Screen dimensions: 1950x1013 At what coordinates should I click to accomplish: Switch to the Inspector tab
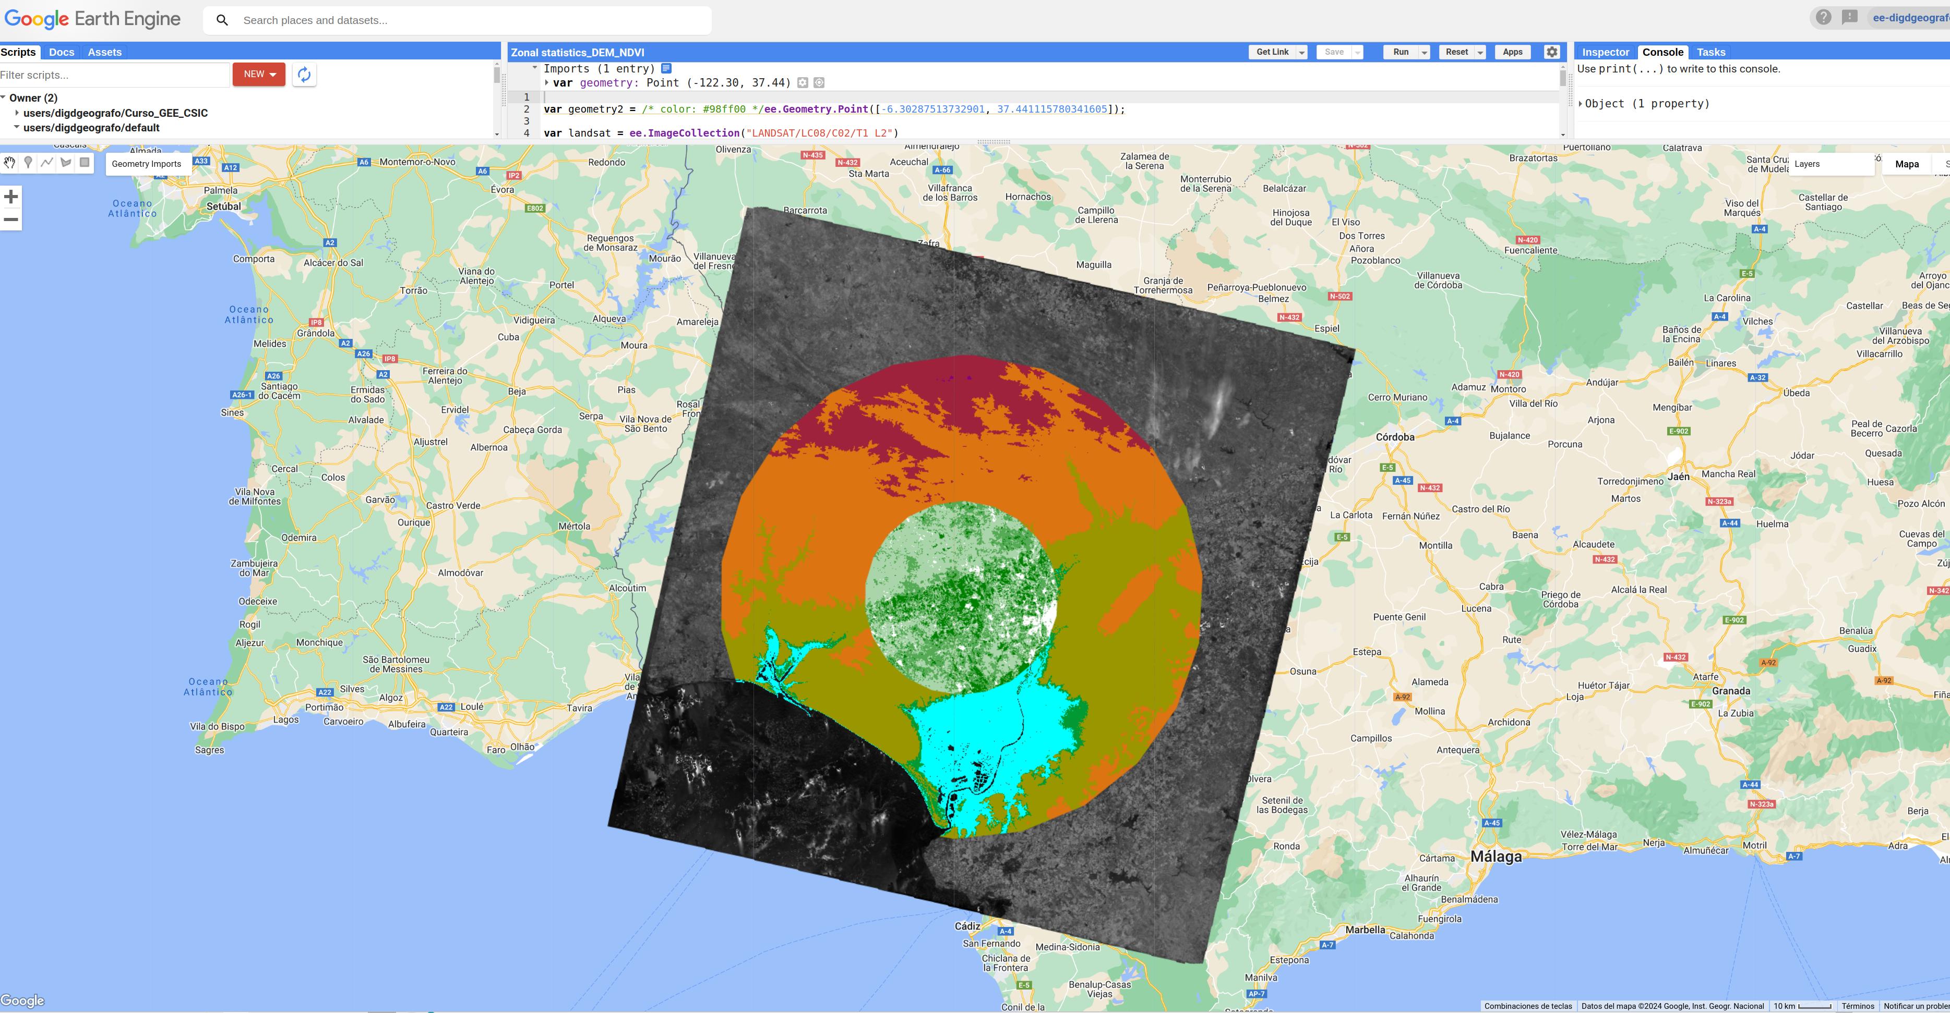[1605, 52]
